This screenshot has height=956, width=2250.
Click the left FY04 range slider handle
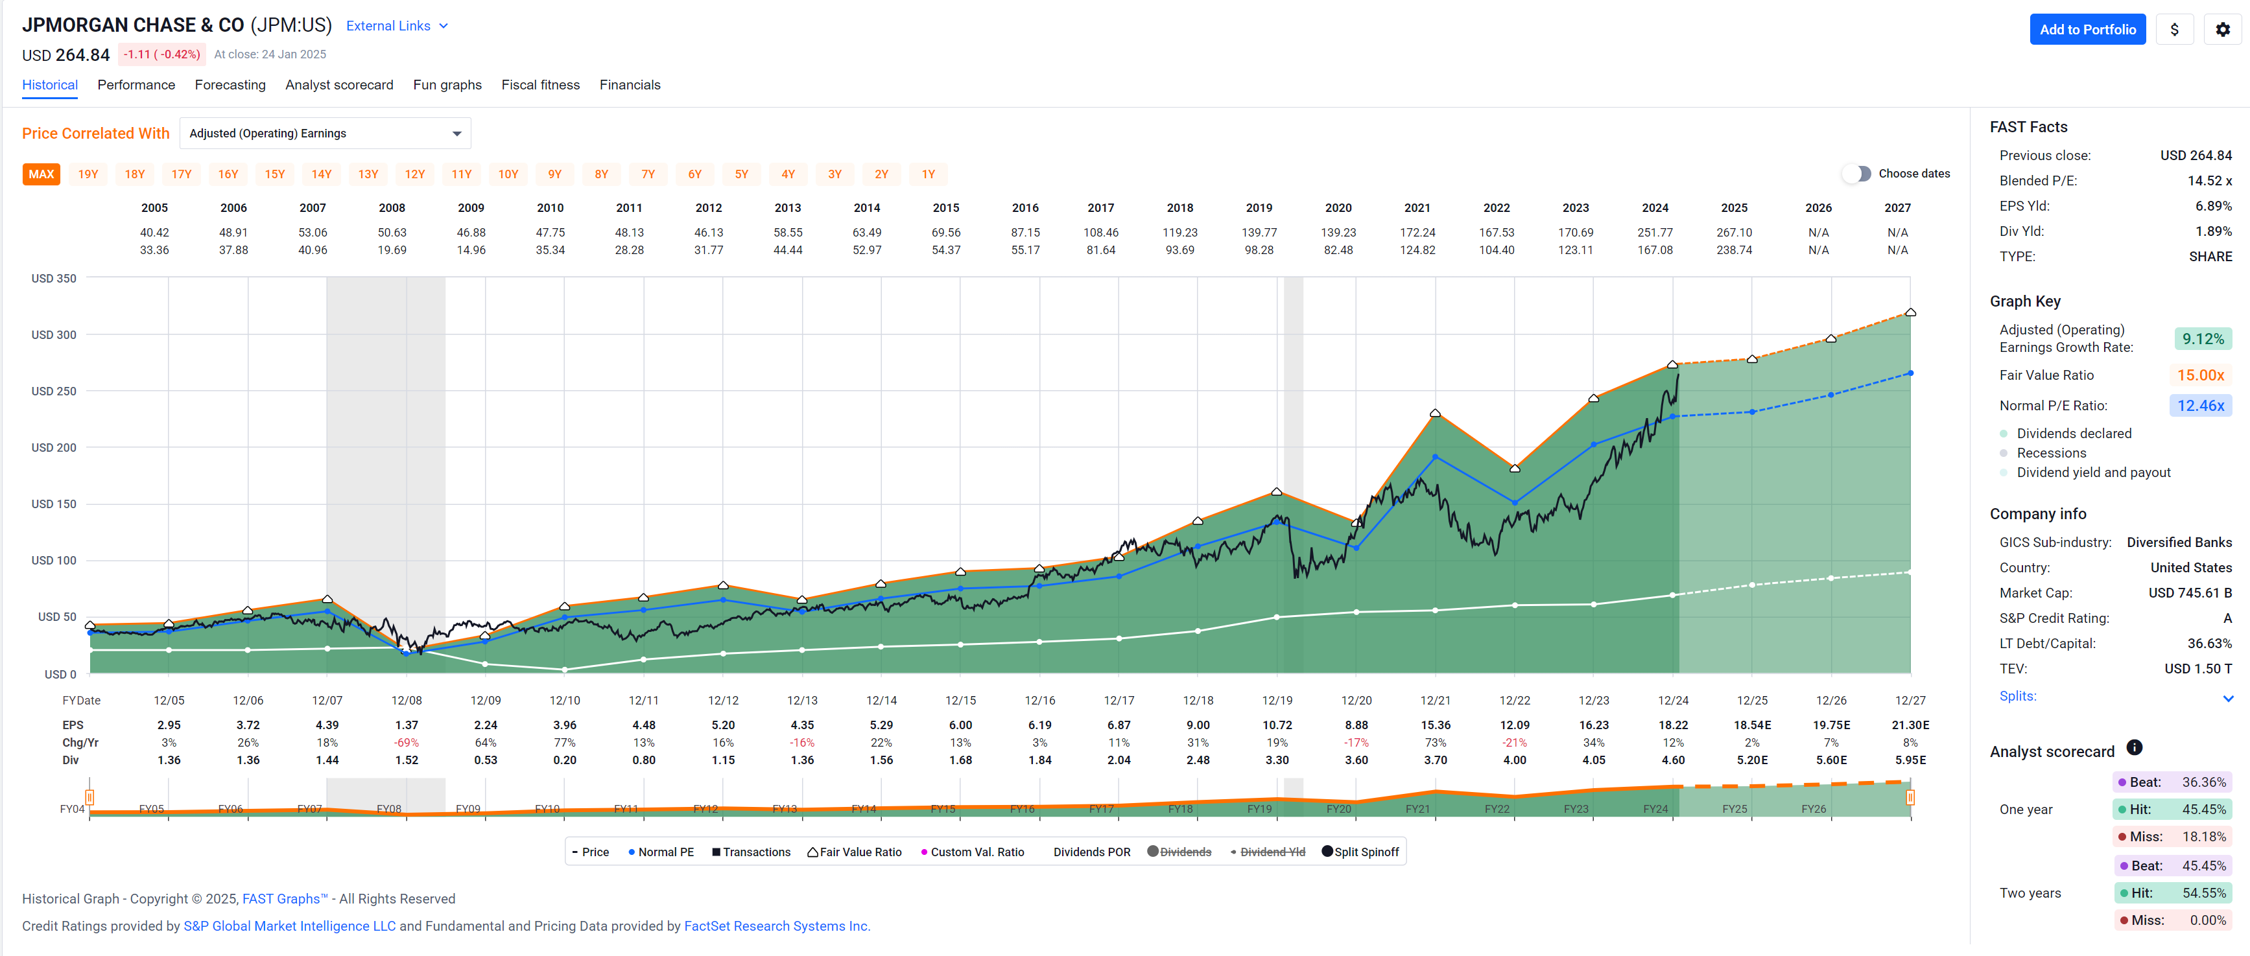[x=89, y=797]
